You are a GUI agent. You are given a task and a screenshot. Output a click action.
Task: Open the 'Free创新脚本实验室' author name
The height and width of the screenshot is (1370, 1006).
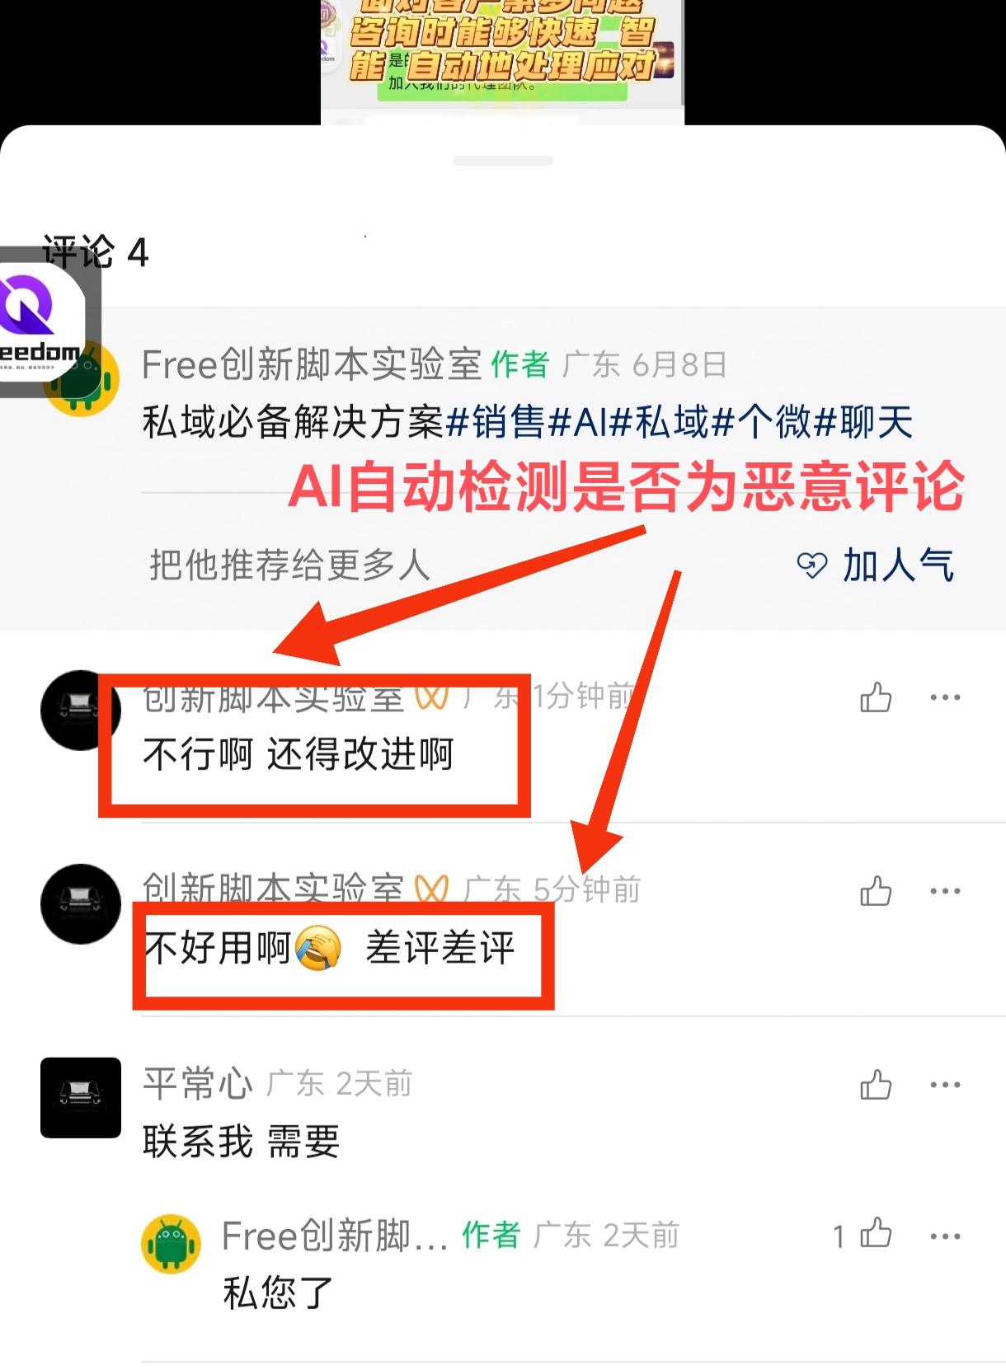[x=312, y=364]
